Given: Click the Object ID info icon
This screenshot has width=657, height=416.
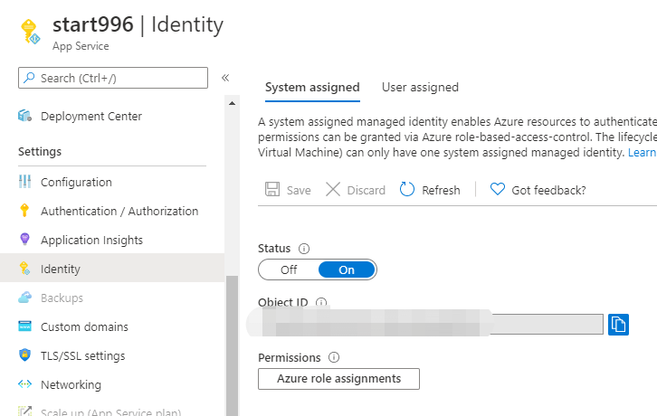Looking at the screenshot, I should [x=321, y=302].
